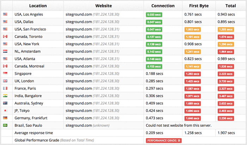
Task: Click the green 0.137 secs connection badge
Action: (154, 37)
